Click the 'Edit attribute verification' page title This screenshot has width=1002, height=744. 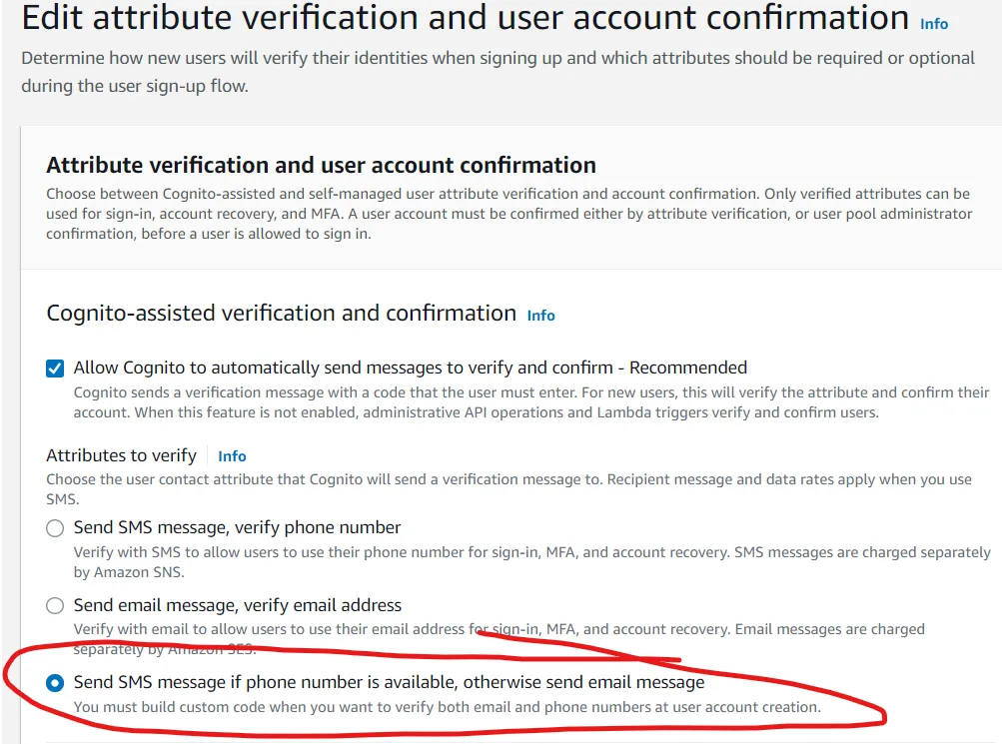pyautogui.click(x=465, y=18)
